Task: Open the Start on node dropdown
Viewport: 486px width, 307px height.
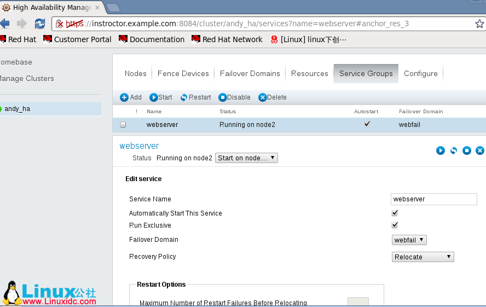Action: [x=246, y=158]
